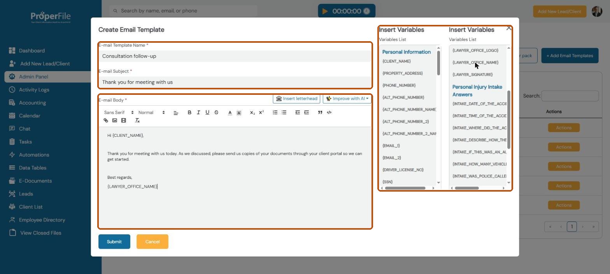Edit the E-mail Template Name field

coord(235,56)
